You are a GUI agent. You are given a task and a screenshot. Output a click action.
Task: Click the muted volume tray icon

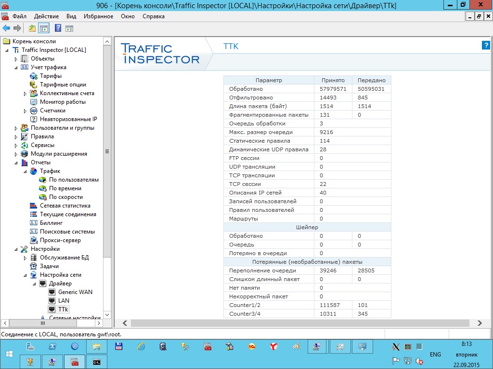tap(419, 361)
